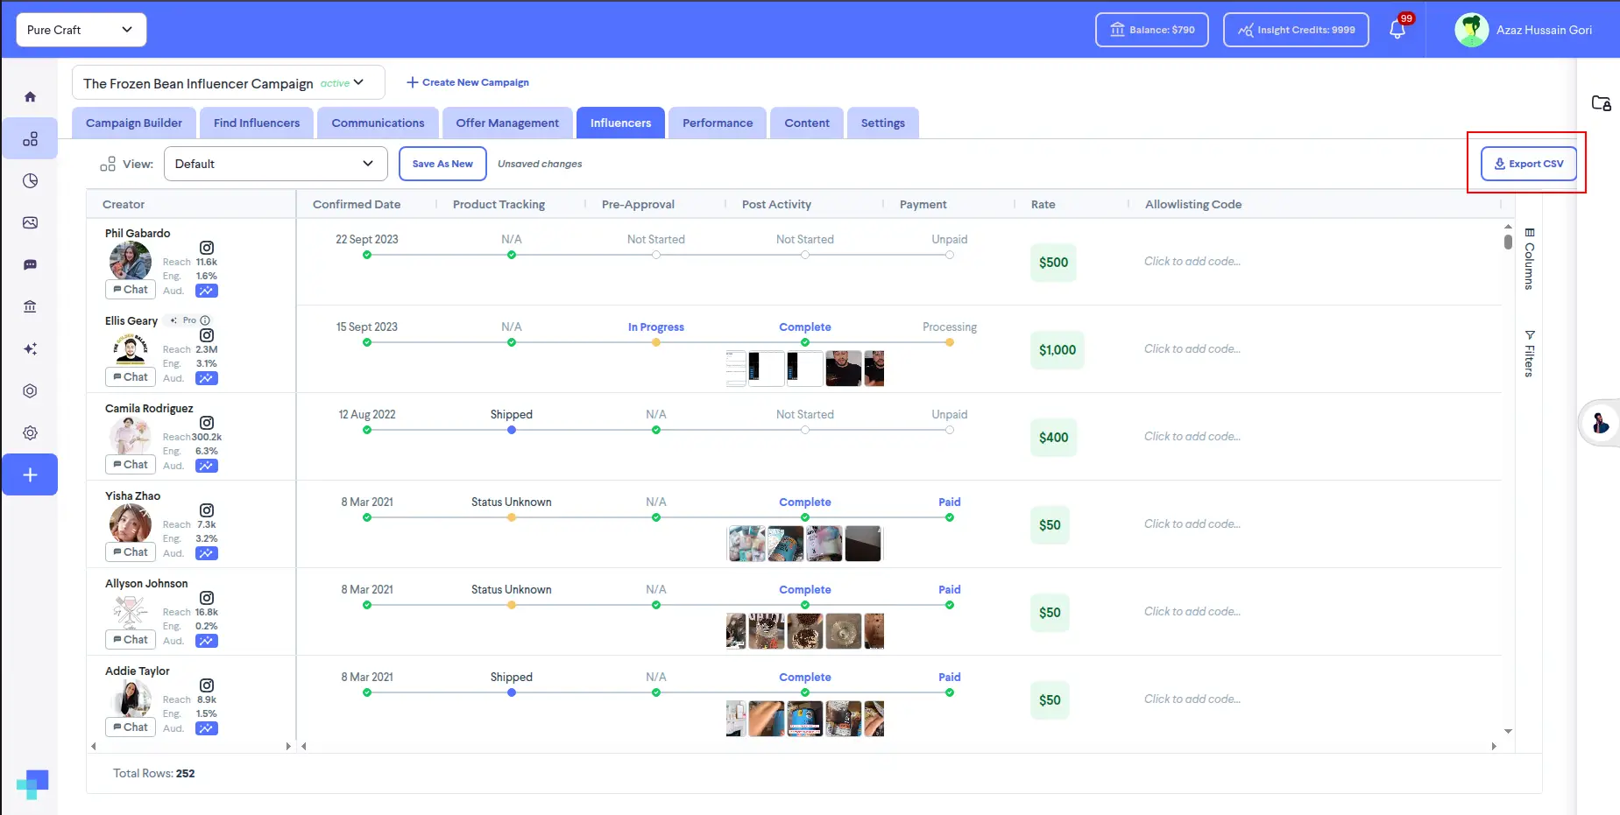Open the bank payments sidebar icon
The height and width of the screenshot is (815, 1620).
30,306
